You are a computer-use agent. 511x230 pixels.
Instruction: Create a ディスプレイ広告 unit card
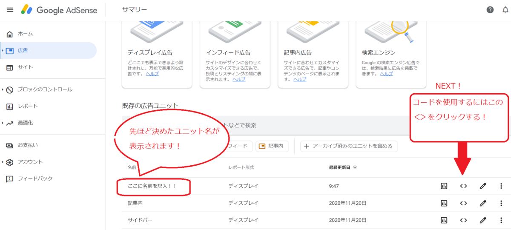pos(157,55)
